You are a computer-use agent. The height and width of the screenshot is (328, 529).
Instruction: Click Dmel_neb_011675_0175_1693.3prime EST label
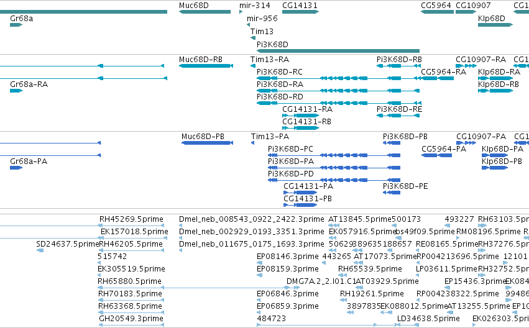click(x=252, y=244)
